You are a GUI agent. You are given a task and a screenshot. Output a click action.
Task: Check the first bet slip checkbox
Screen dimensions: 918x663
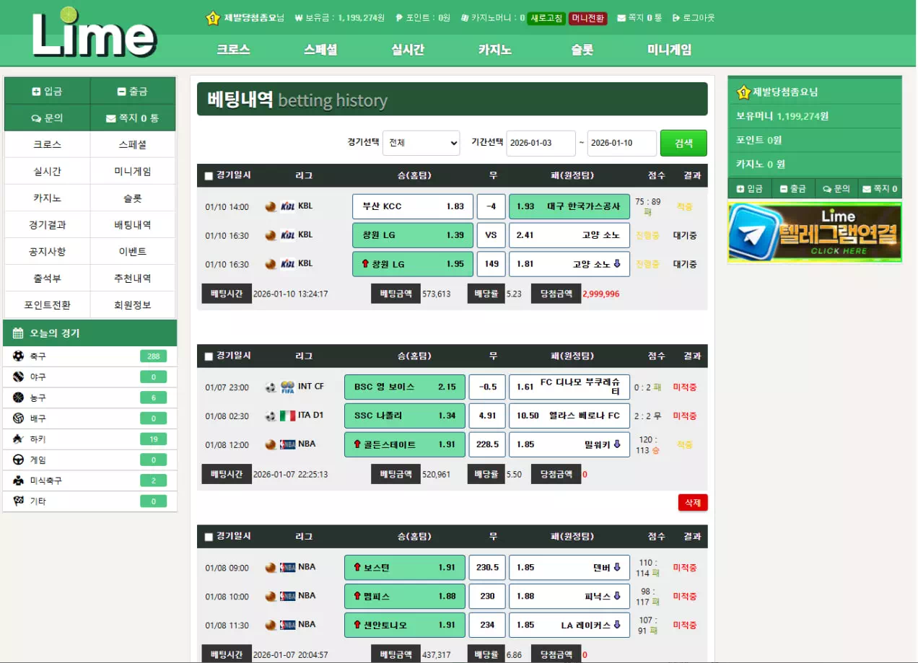point(209,176)
